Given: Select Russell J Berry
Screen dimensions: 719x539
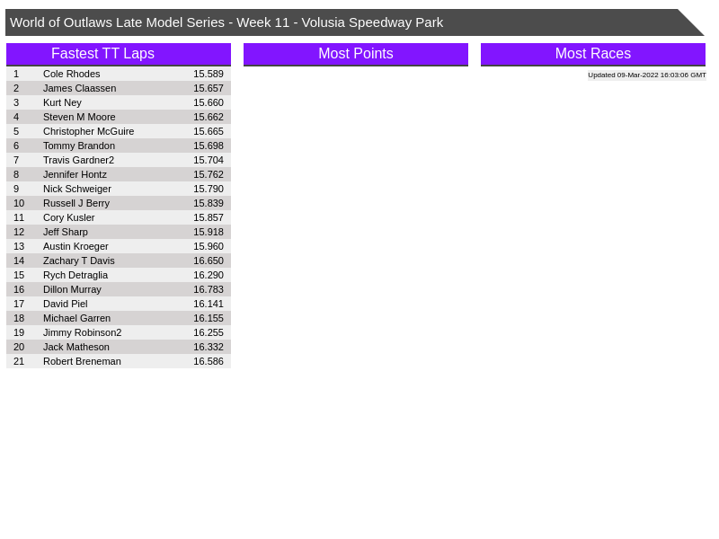Looking at the screenshot, I should pyautogui.click(x=75, y=203).
